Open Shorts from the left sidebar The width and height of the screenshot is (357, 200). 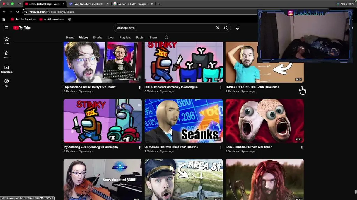click(7, 54)
